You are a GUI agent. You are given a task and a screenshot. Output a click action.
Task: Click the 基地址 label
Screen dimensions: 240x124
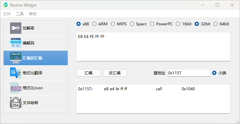159,73
